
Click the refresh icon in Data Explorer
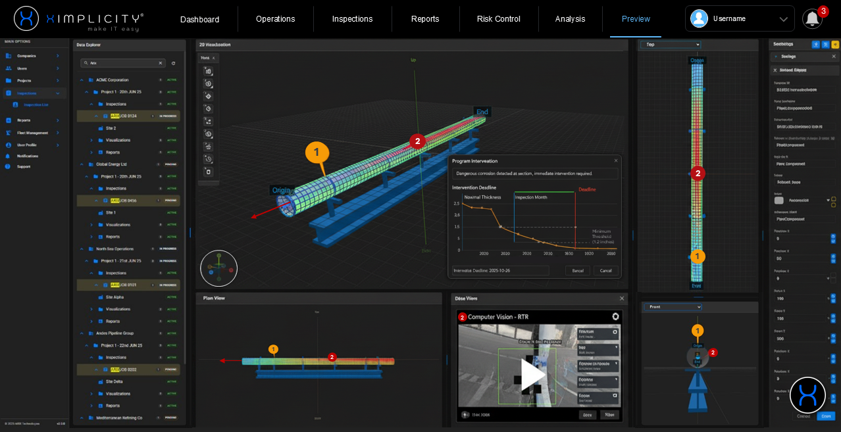173,63
